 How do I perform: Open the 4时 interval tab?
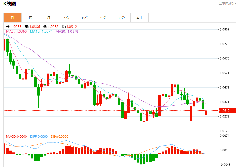tap(139, 18)
